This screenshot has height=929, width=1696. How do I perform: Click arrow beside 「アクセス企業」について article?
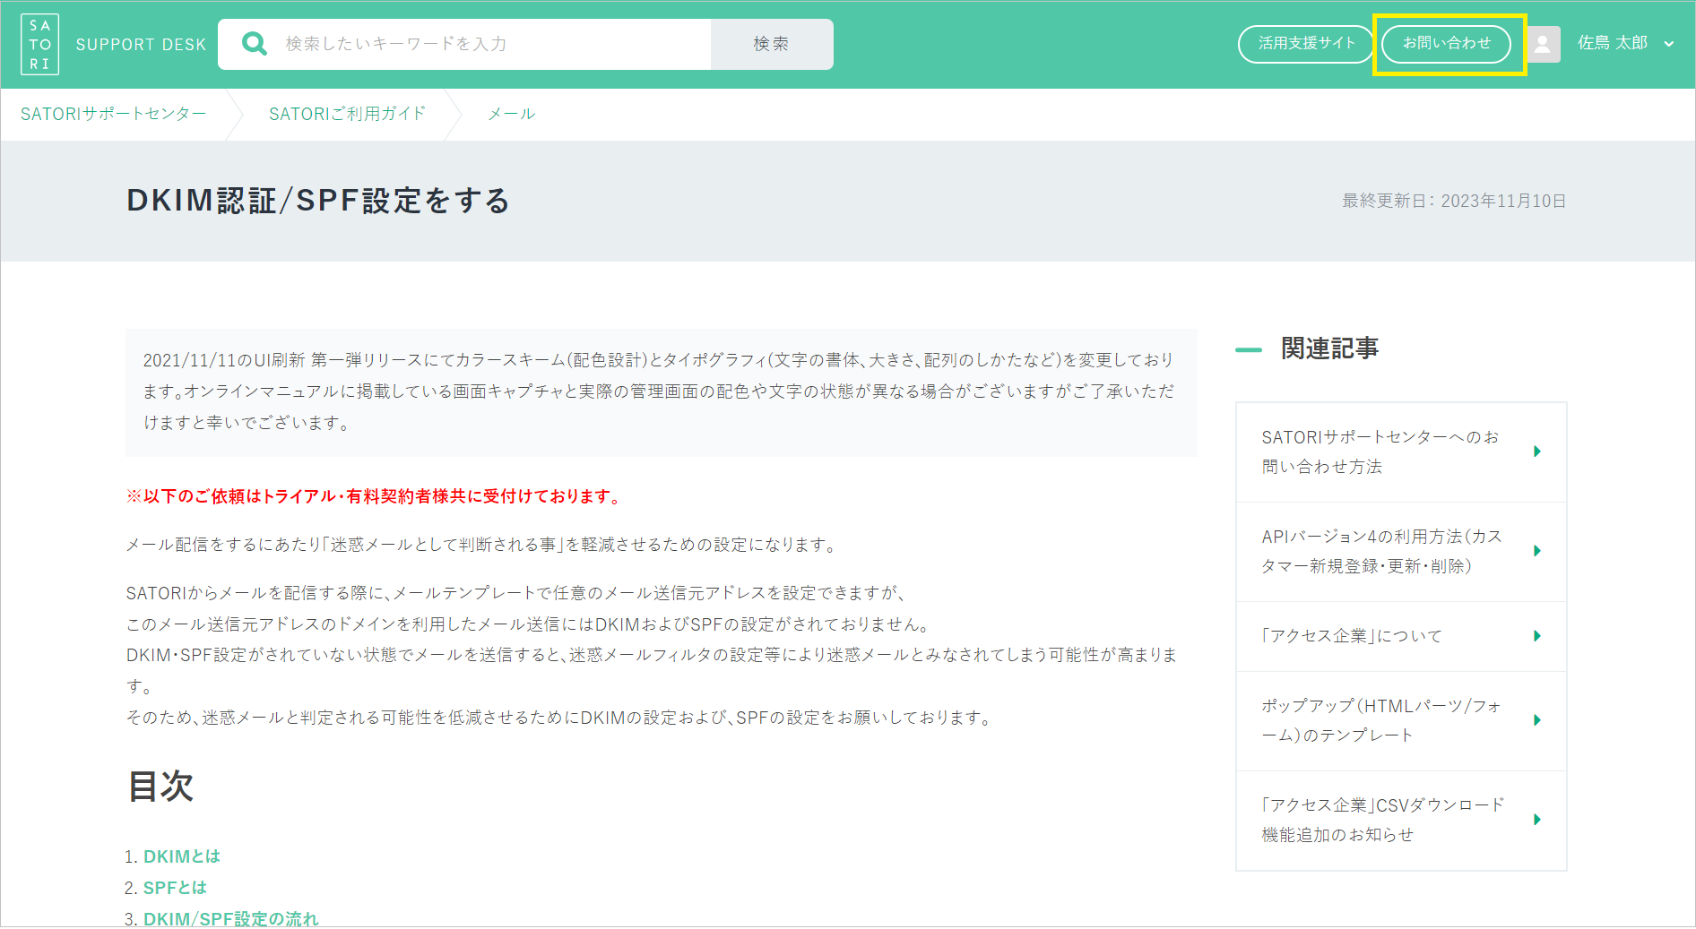(1537, 636)
